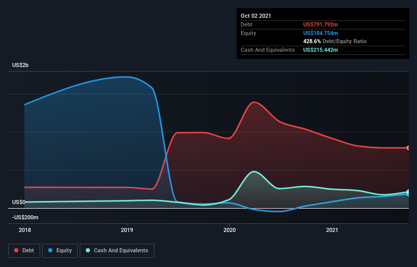Click the US$184.754m equity value
The width and height of the screenshot is (417, 267).
point(320,33)
